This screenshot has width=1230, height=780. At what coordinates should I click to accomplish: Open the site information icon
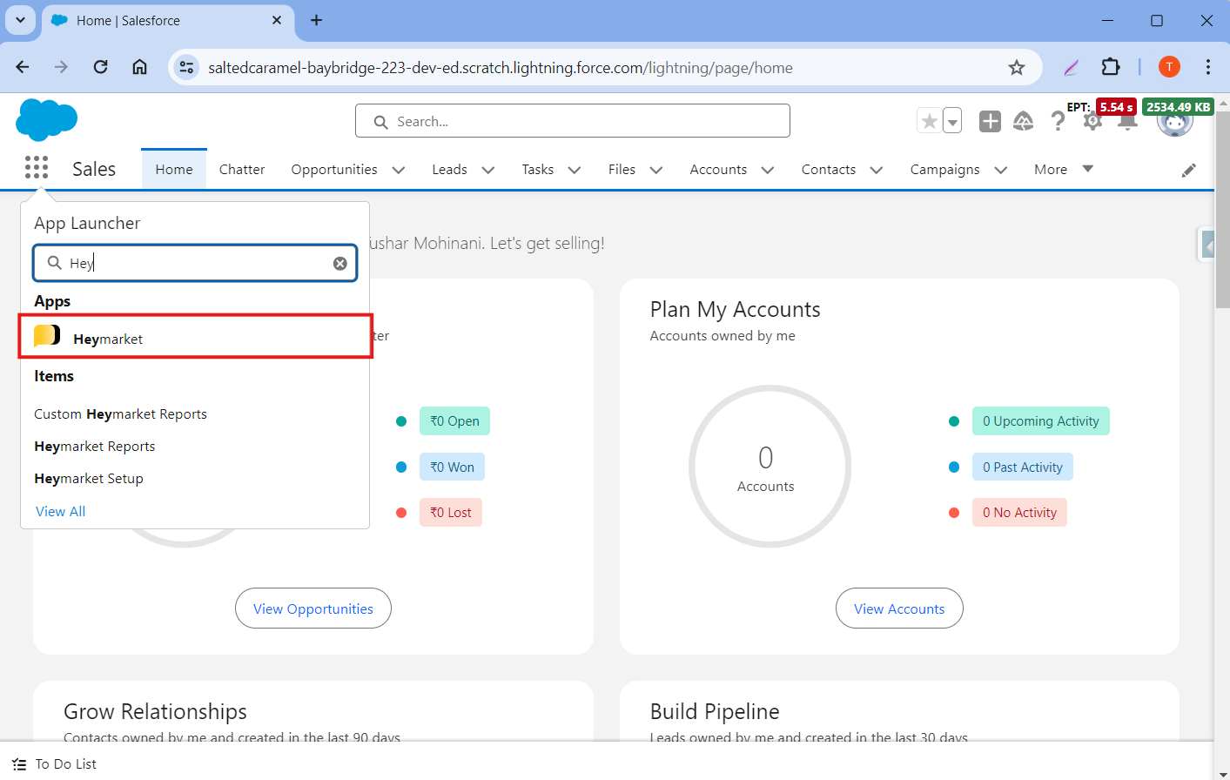186,67
